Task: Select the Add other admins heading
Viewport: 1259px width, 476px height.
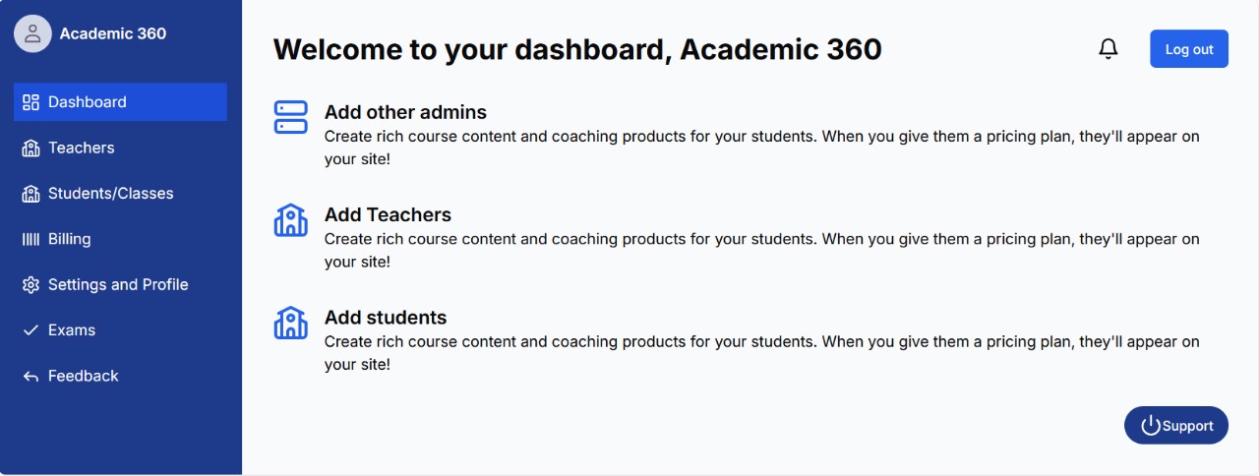Action: coord(405,112)
